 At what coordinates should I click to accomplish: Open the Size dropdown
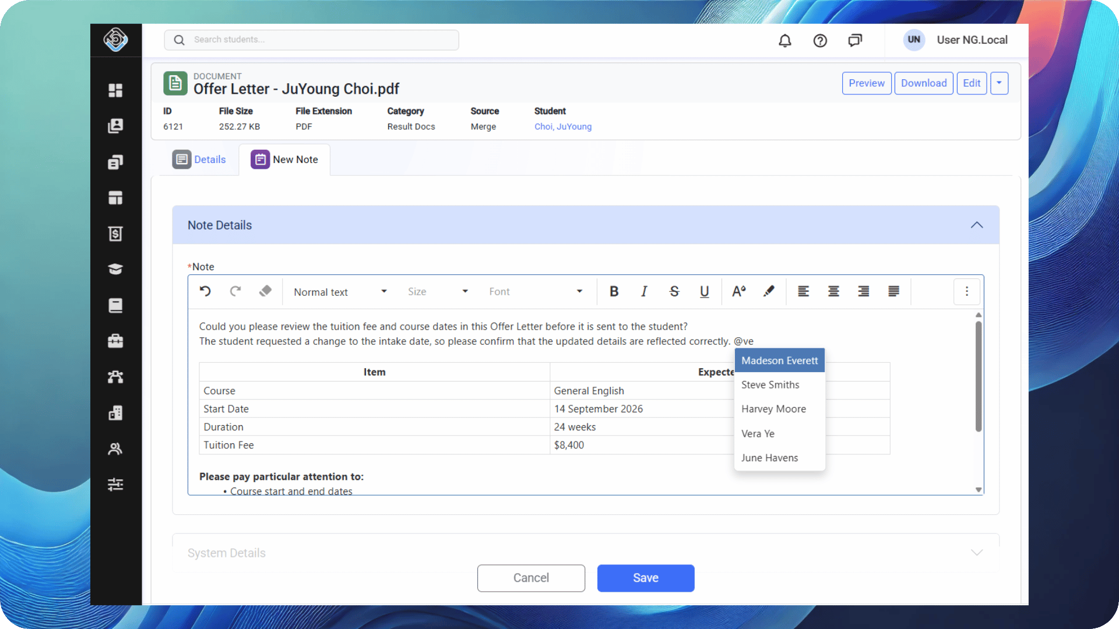click(x=438, y=292)
